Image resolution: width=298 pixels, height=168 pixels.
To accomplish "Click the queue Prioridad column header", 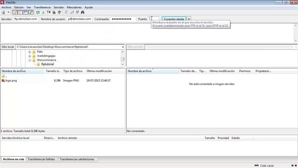I will tap(223, 138).
